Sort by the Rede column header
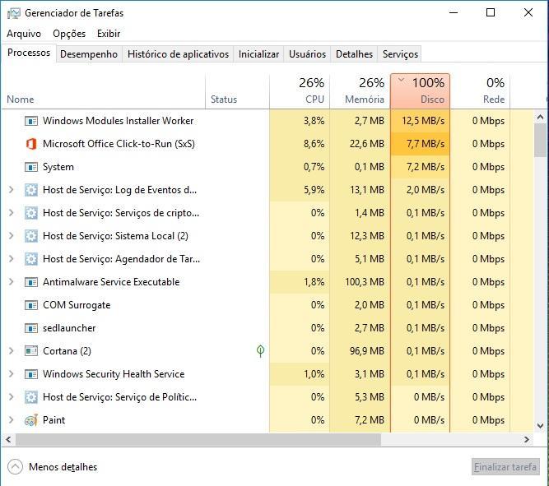The height and width of the screenshot is (486, 549). coord(480,91)
